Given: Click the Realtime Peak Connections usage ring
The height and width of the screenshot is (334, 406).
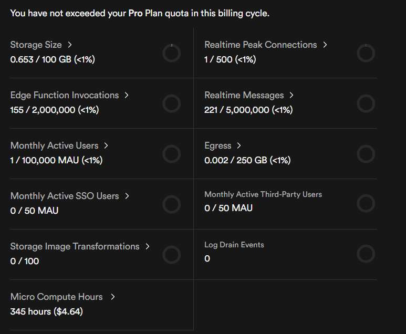Looking at the screenshot, I should point(366,53).
